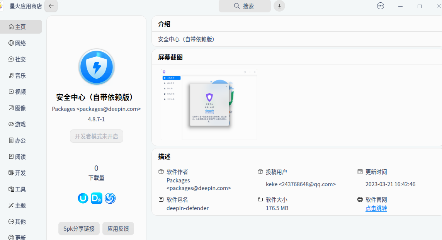Open the download manager arrow icon
Viewport: 442px width, 240px height.
(279, 6)
